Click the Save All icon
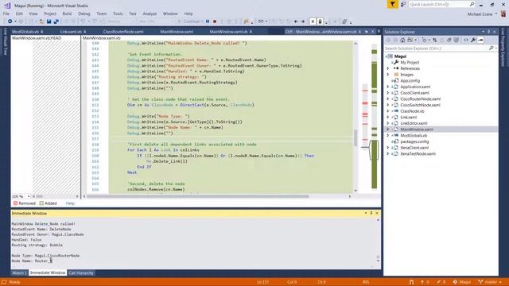 [56, 21]
